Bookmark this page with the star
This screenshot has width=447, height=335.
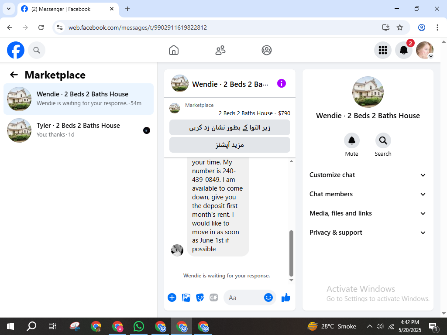(400, 27)
